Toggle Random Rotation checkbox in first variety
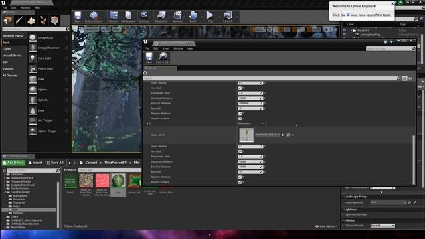Image resolution: width=425 pixels, height=239 pixels. 240,114
